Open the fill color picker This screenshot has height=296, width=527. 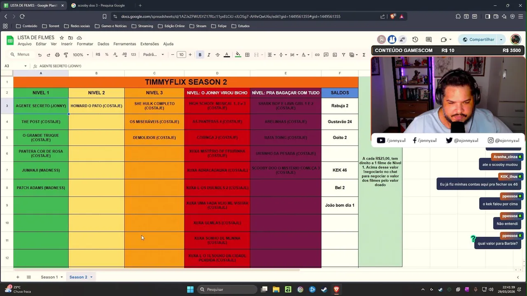pos(238,55)
